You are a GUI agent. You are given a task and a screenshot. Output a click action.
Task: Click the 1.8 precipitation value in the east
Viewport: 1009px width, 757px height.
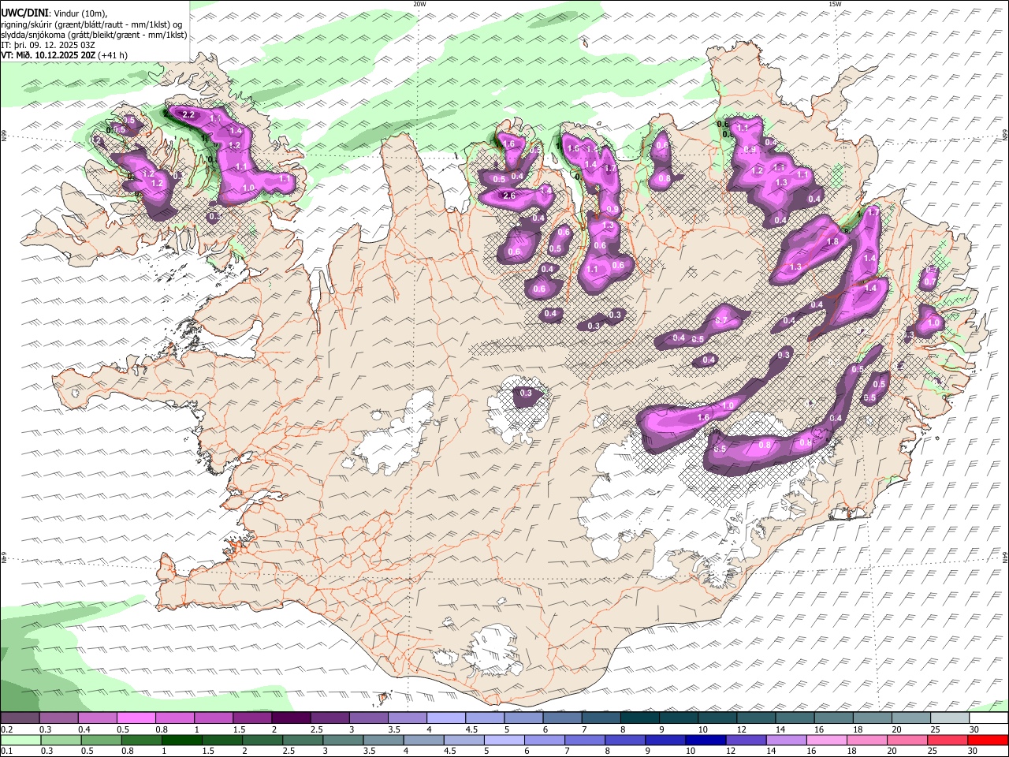pyautogui.click(x=832, y=241)
